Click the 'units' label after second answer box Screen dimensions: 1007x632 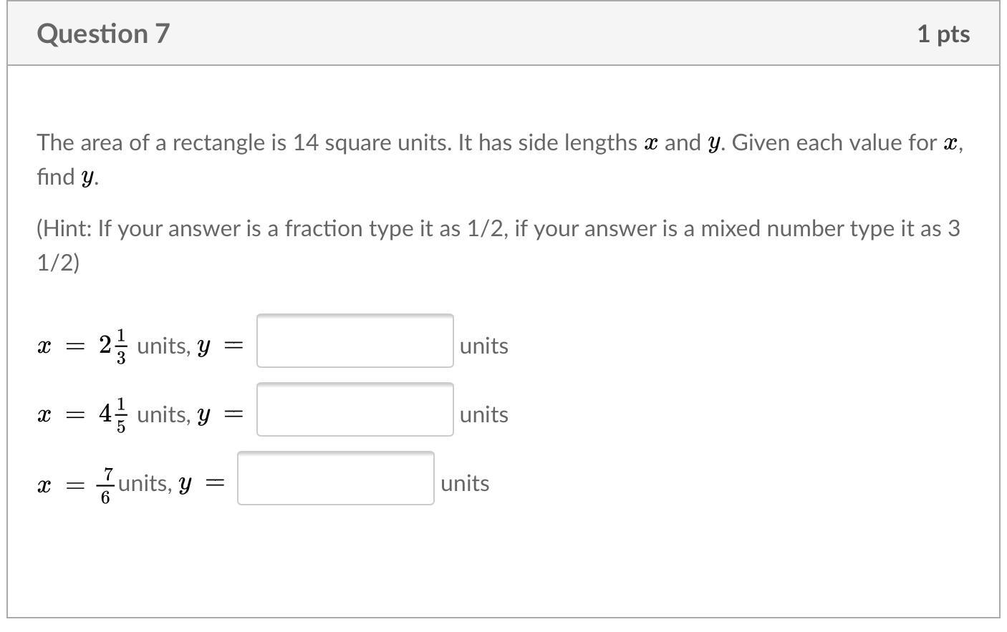tap(483, 414)
